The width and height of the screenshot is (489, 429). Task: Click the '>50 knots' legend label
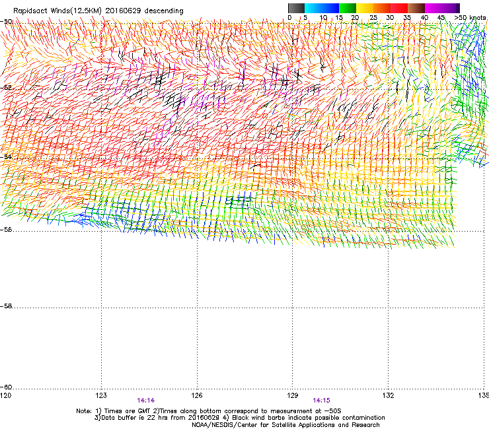[x=470, y=17]
